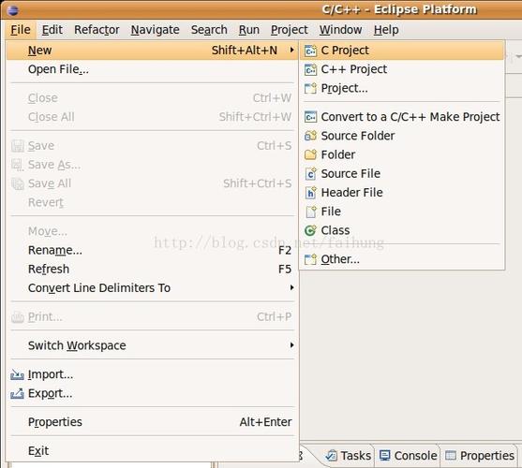The image size is (522, 468).
Task: Click the green Class icon
Action: [310, 230]
